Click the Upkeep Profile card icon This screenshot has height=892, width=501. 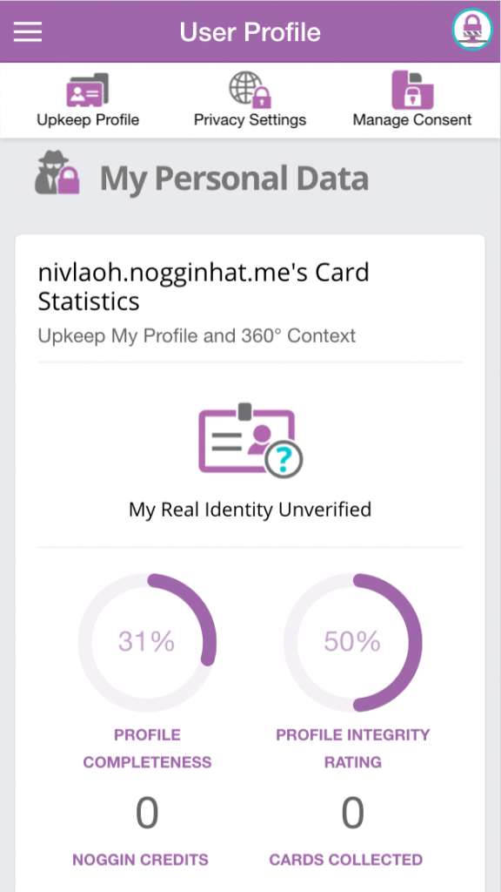click(x=88, y=90)
